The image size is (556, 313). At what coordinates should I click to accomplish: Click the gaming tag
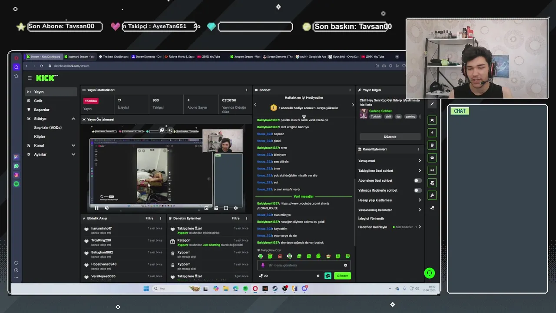click(410, 117)
